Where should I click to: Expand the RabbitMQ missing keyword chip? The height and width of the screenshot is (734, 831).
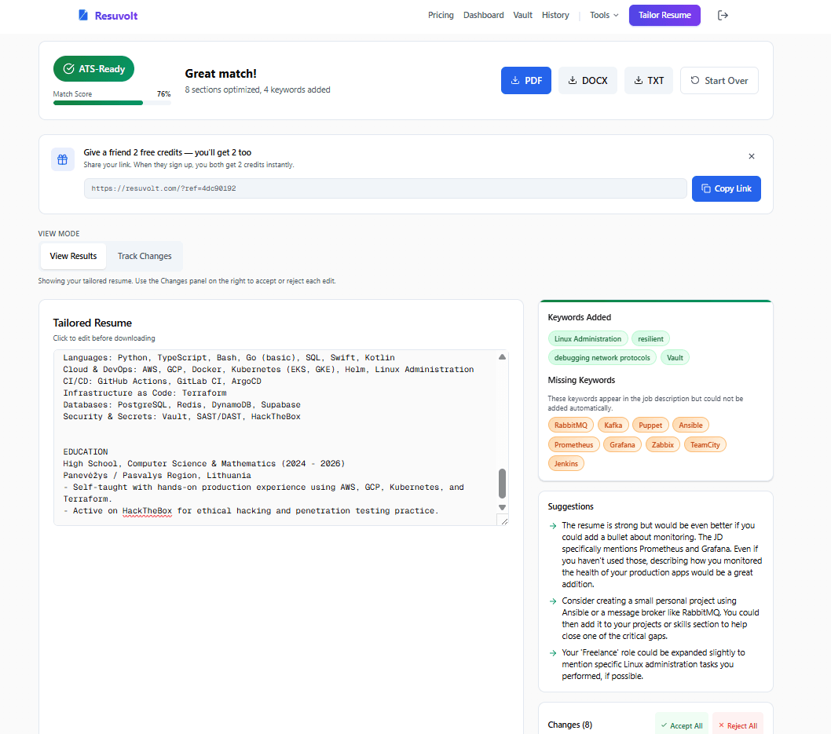(x=570, y=425)
